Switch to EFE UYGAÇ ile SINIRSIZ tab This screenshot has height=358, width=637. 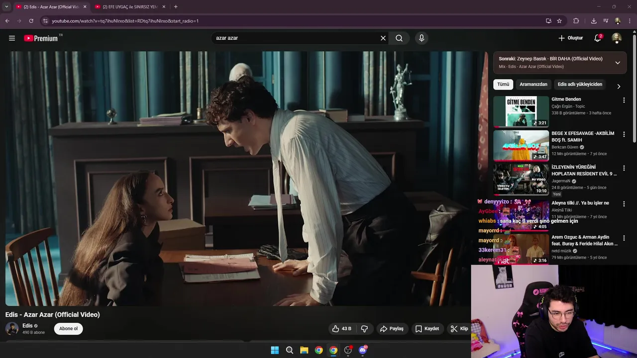click(x=129, y=7)
